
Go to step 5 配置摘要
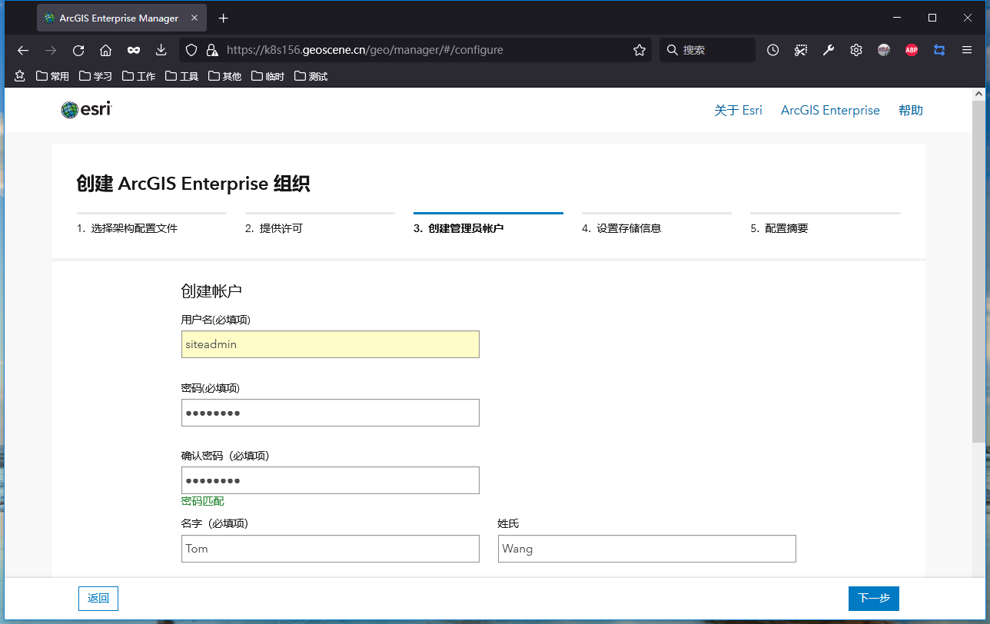coord(779,228)
